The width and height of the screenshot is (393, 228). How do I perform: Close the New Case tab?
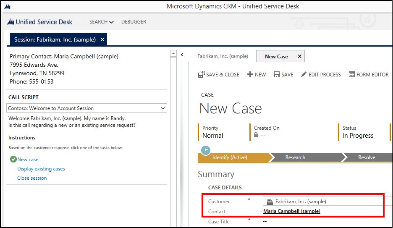[x=299, y=56]
